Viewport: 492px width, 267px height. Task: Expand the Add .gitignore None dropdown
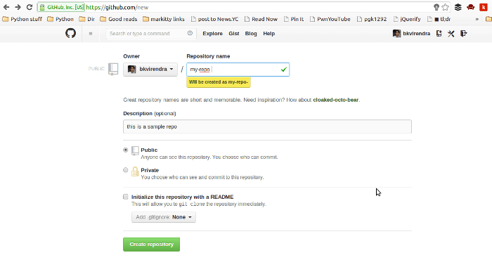point(164,217)
